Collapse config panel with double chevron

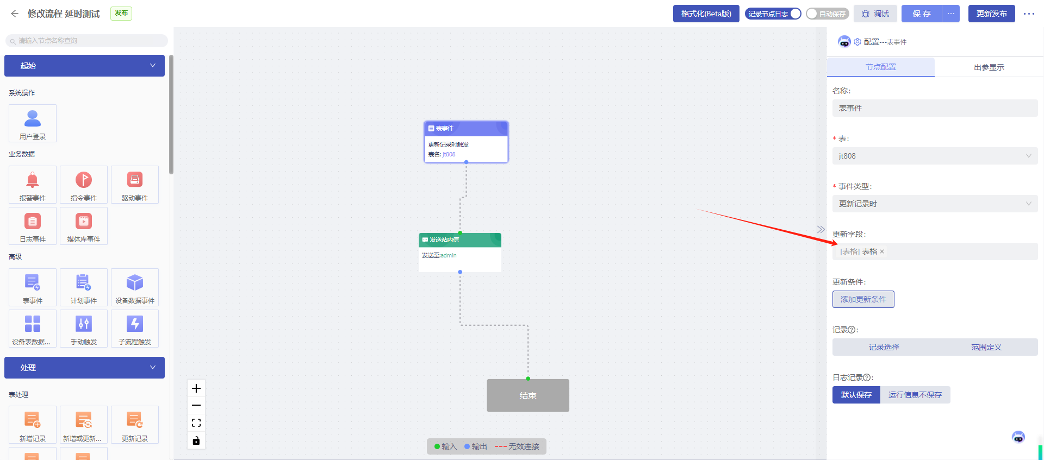coord(821,229)
